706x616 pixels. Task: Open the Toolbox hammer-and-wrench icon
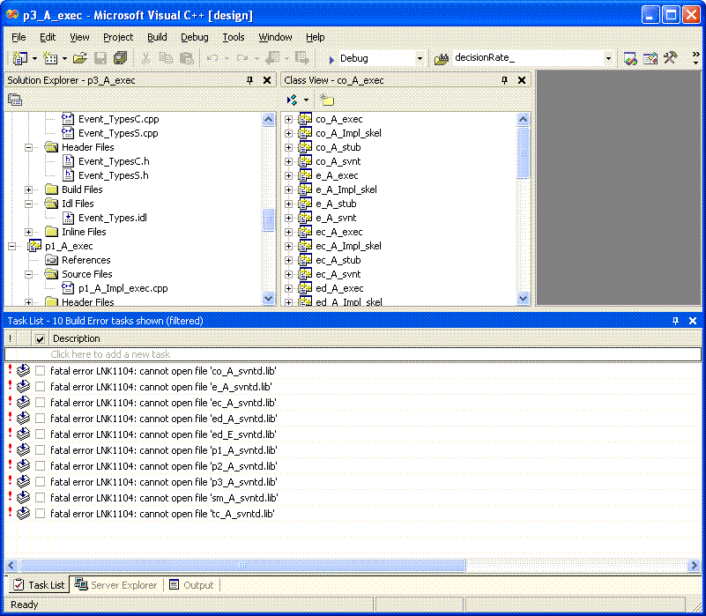pyautogui.click(x=670, y=57)
